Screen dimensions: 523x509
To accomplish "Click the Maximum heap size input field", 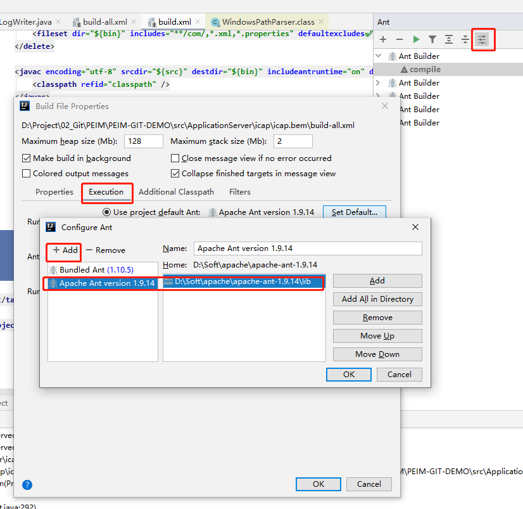I will point(144,141).
